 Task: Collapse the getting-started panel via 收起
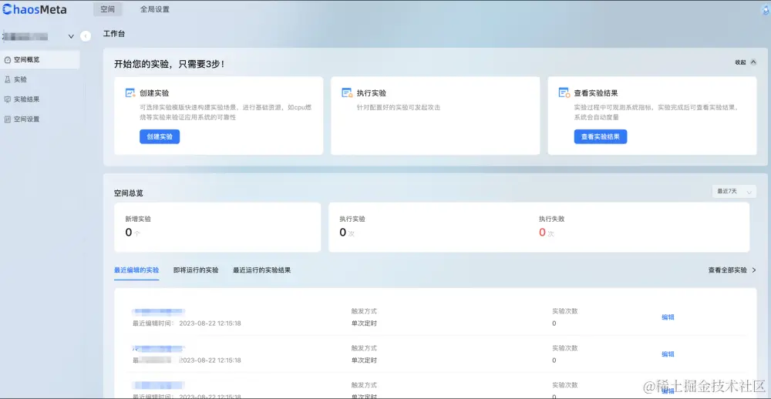[746, 62]
